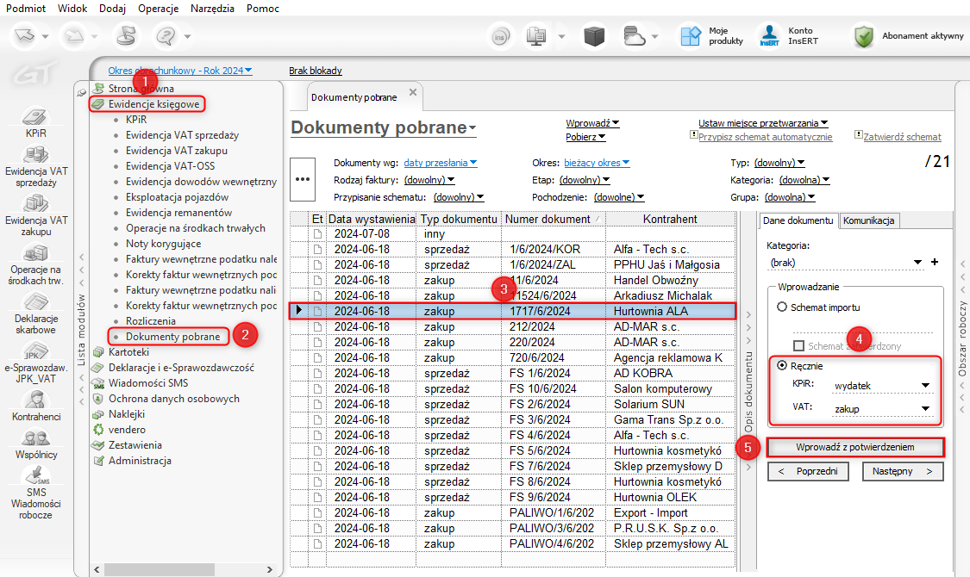Open Wspólnicy sidebar icon
This screenshot has height=577, width=970.
pos(34,437)
